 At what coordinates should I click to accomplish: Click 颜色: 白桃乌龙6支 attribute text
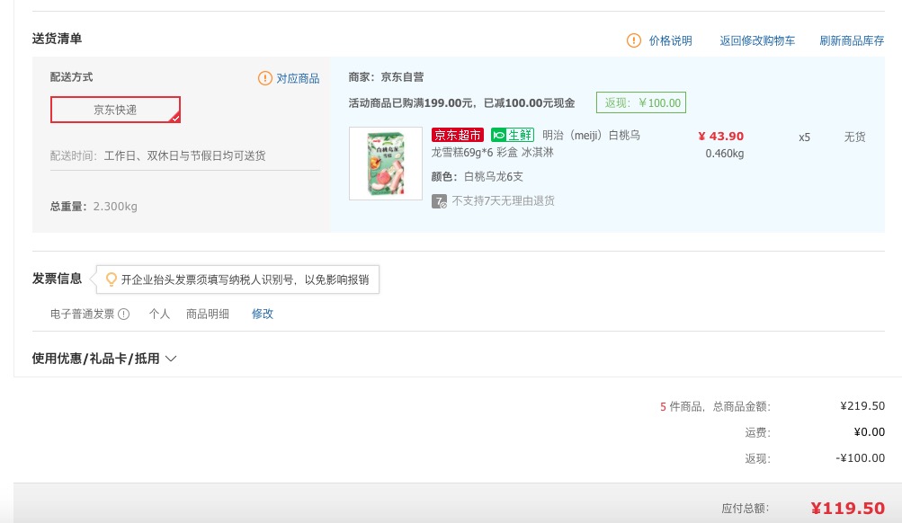pyautogui.click(x=477, y=176)
